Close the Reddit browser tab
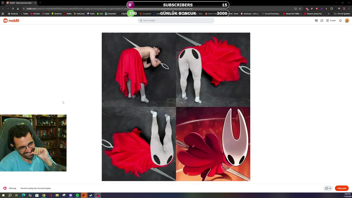The width and height of the screenshot is (352, 198). [x=35, y=3]
